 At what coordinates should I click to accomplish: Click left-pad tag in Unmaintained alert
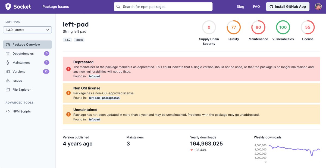coord(95,119)
